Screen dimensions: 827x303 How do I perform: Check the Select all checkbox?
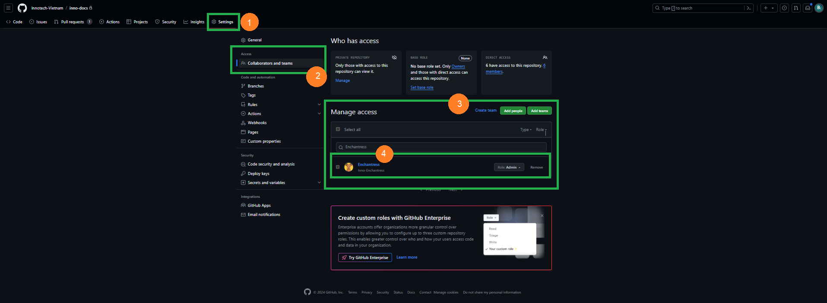(x=338, y=129)
